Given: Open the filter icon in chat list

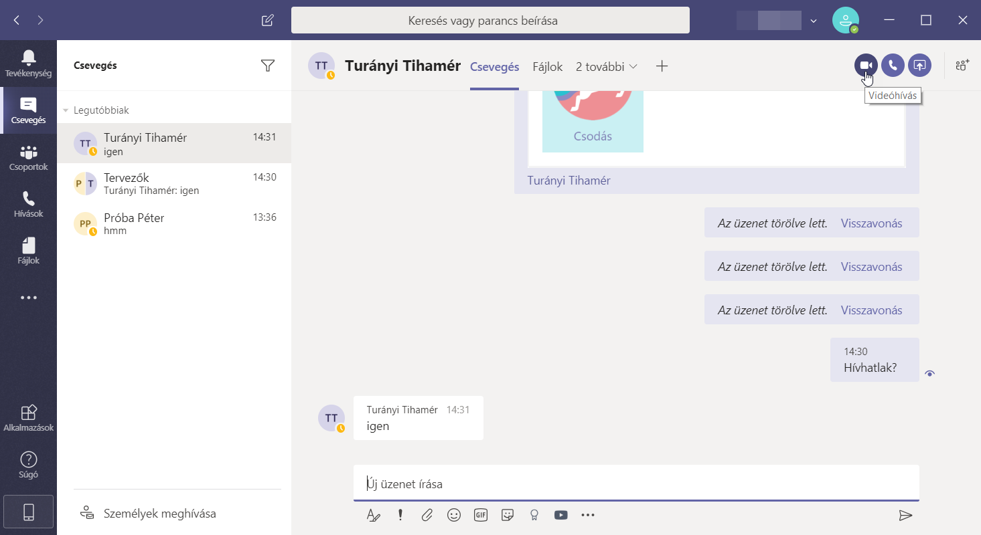Looking at the screenshot, I should pyautogui.click(x=268, y=66).
